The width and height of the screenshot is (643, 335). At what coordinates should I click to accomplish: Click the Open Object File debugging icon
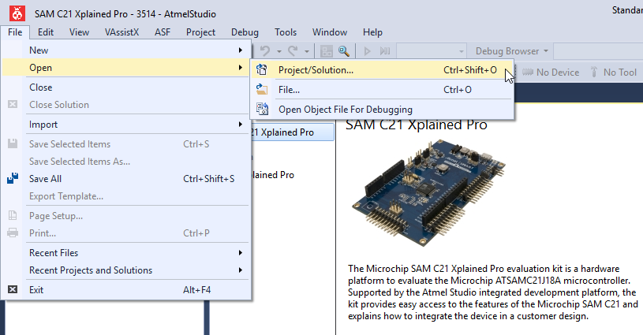click(262, 109)
